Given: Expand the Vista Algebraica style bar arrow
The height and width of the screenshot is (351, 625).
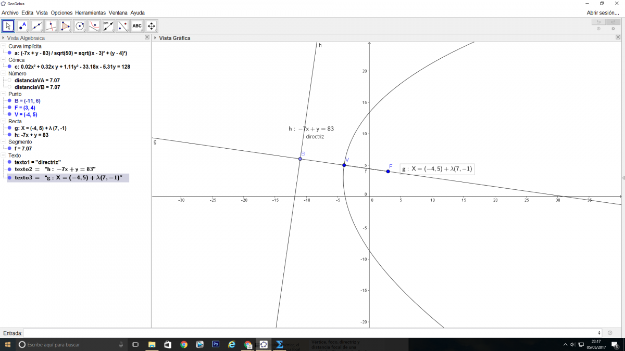Looking at the screenshot, I should [4, 38].
